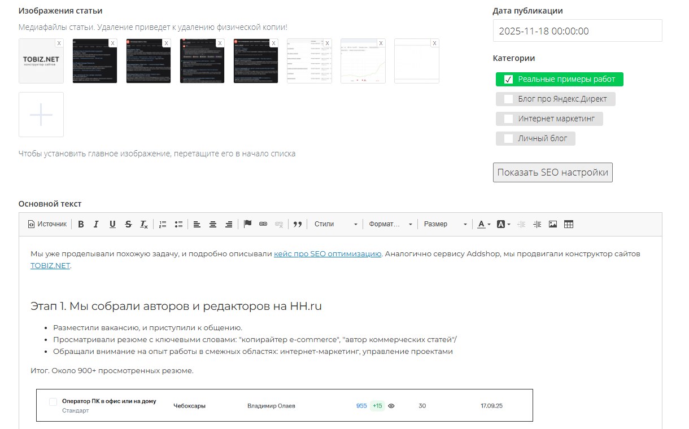Open the кейс про SEO оптимизацию link
Image resolution: width=689 pixels, height=429 pixels.
tap(328, 254)
